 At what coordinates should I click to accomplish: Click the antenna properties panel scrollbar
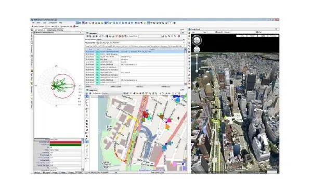tap(83, 154)
